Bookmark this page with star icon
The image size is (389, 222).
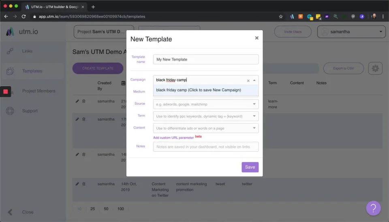(280, 17)
